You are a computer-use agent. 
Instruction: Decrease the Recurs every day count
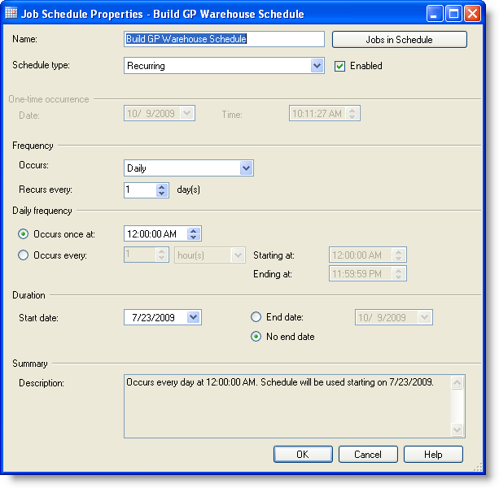coord(162,194)
